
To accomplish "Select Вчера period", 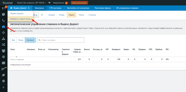I will (x=62, y=15).
